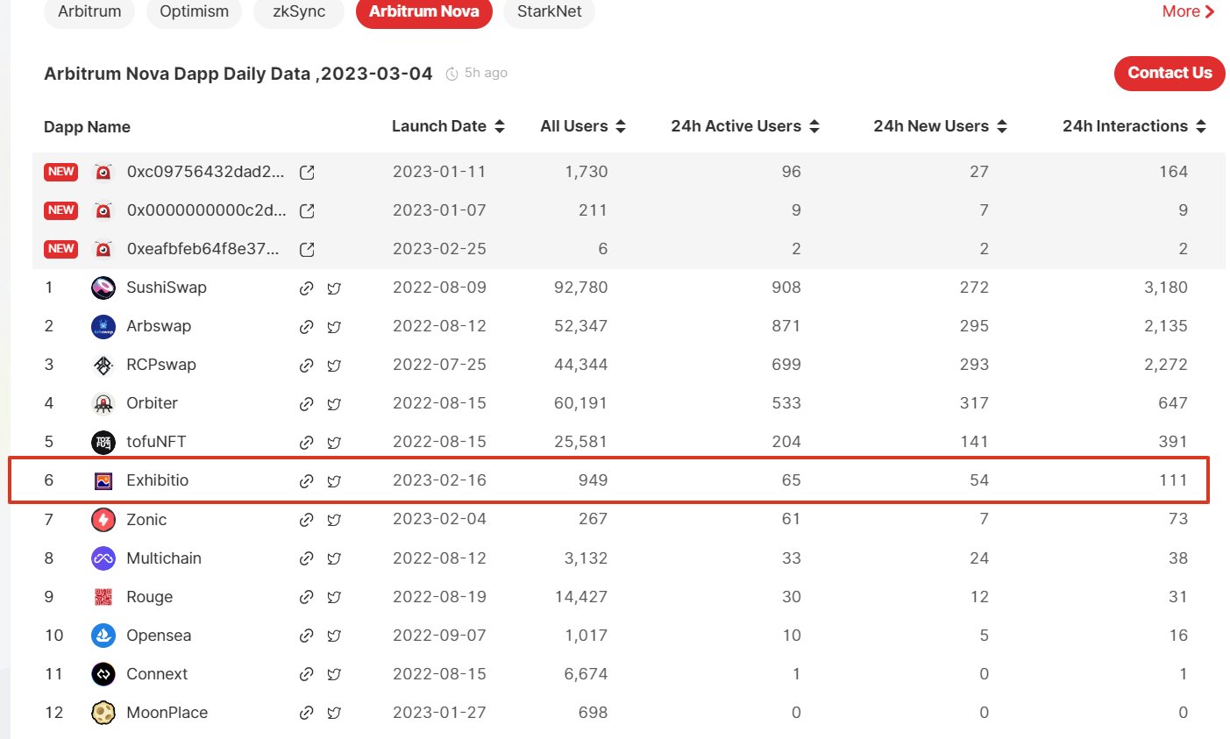Open tofuNFT website link icon
Screen dimensions: 1230x739
tap(306, 443)
